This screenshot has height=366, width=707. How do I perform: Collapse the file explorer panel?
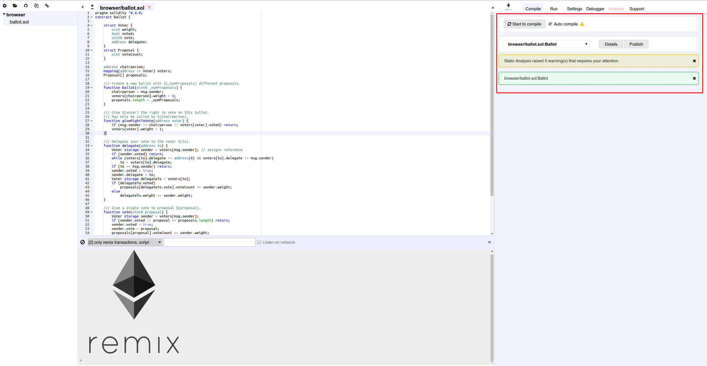click(x=82, y=7)
